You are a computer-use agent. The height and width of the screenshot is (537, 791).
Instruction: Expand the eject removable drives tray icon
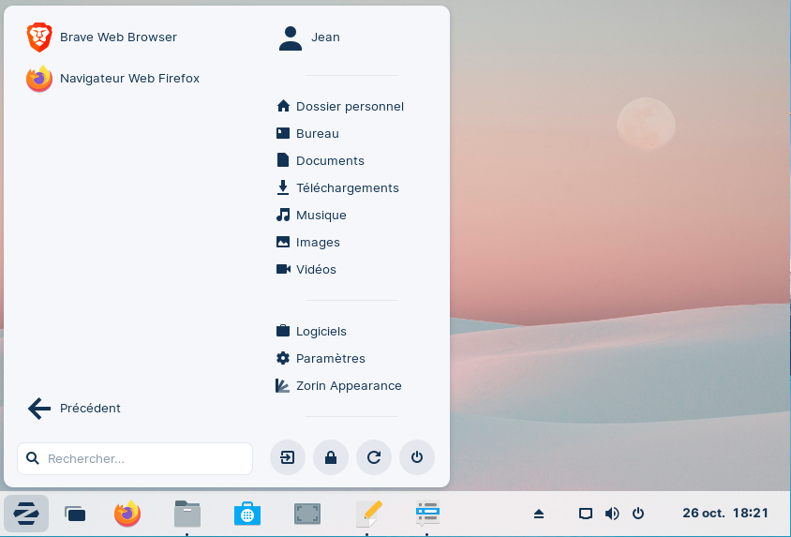coord(539,514)
